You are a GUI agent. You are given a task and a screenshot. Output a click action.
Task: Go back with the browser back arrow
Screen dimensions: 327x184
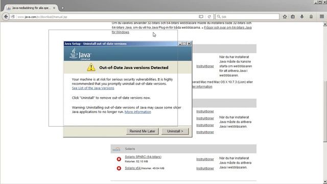click(x=6, y=17)
